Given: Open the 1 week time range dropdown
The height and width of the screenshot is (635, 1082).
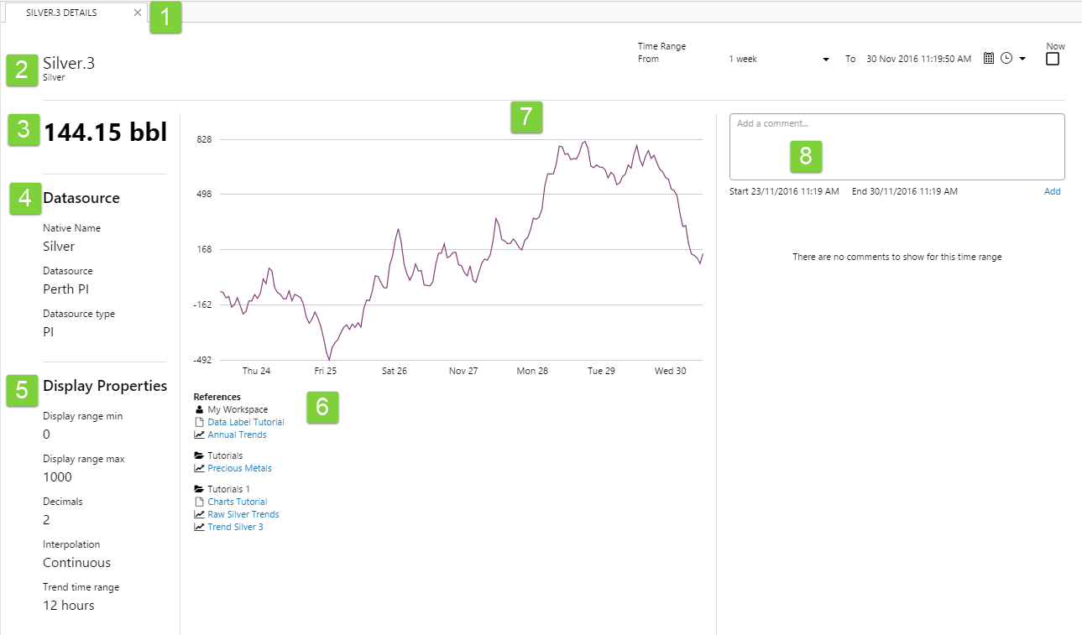Looking at the screenshot, I should click(x=778, y=60).
